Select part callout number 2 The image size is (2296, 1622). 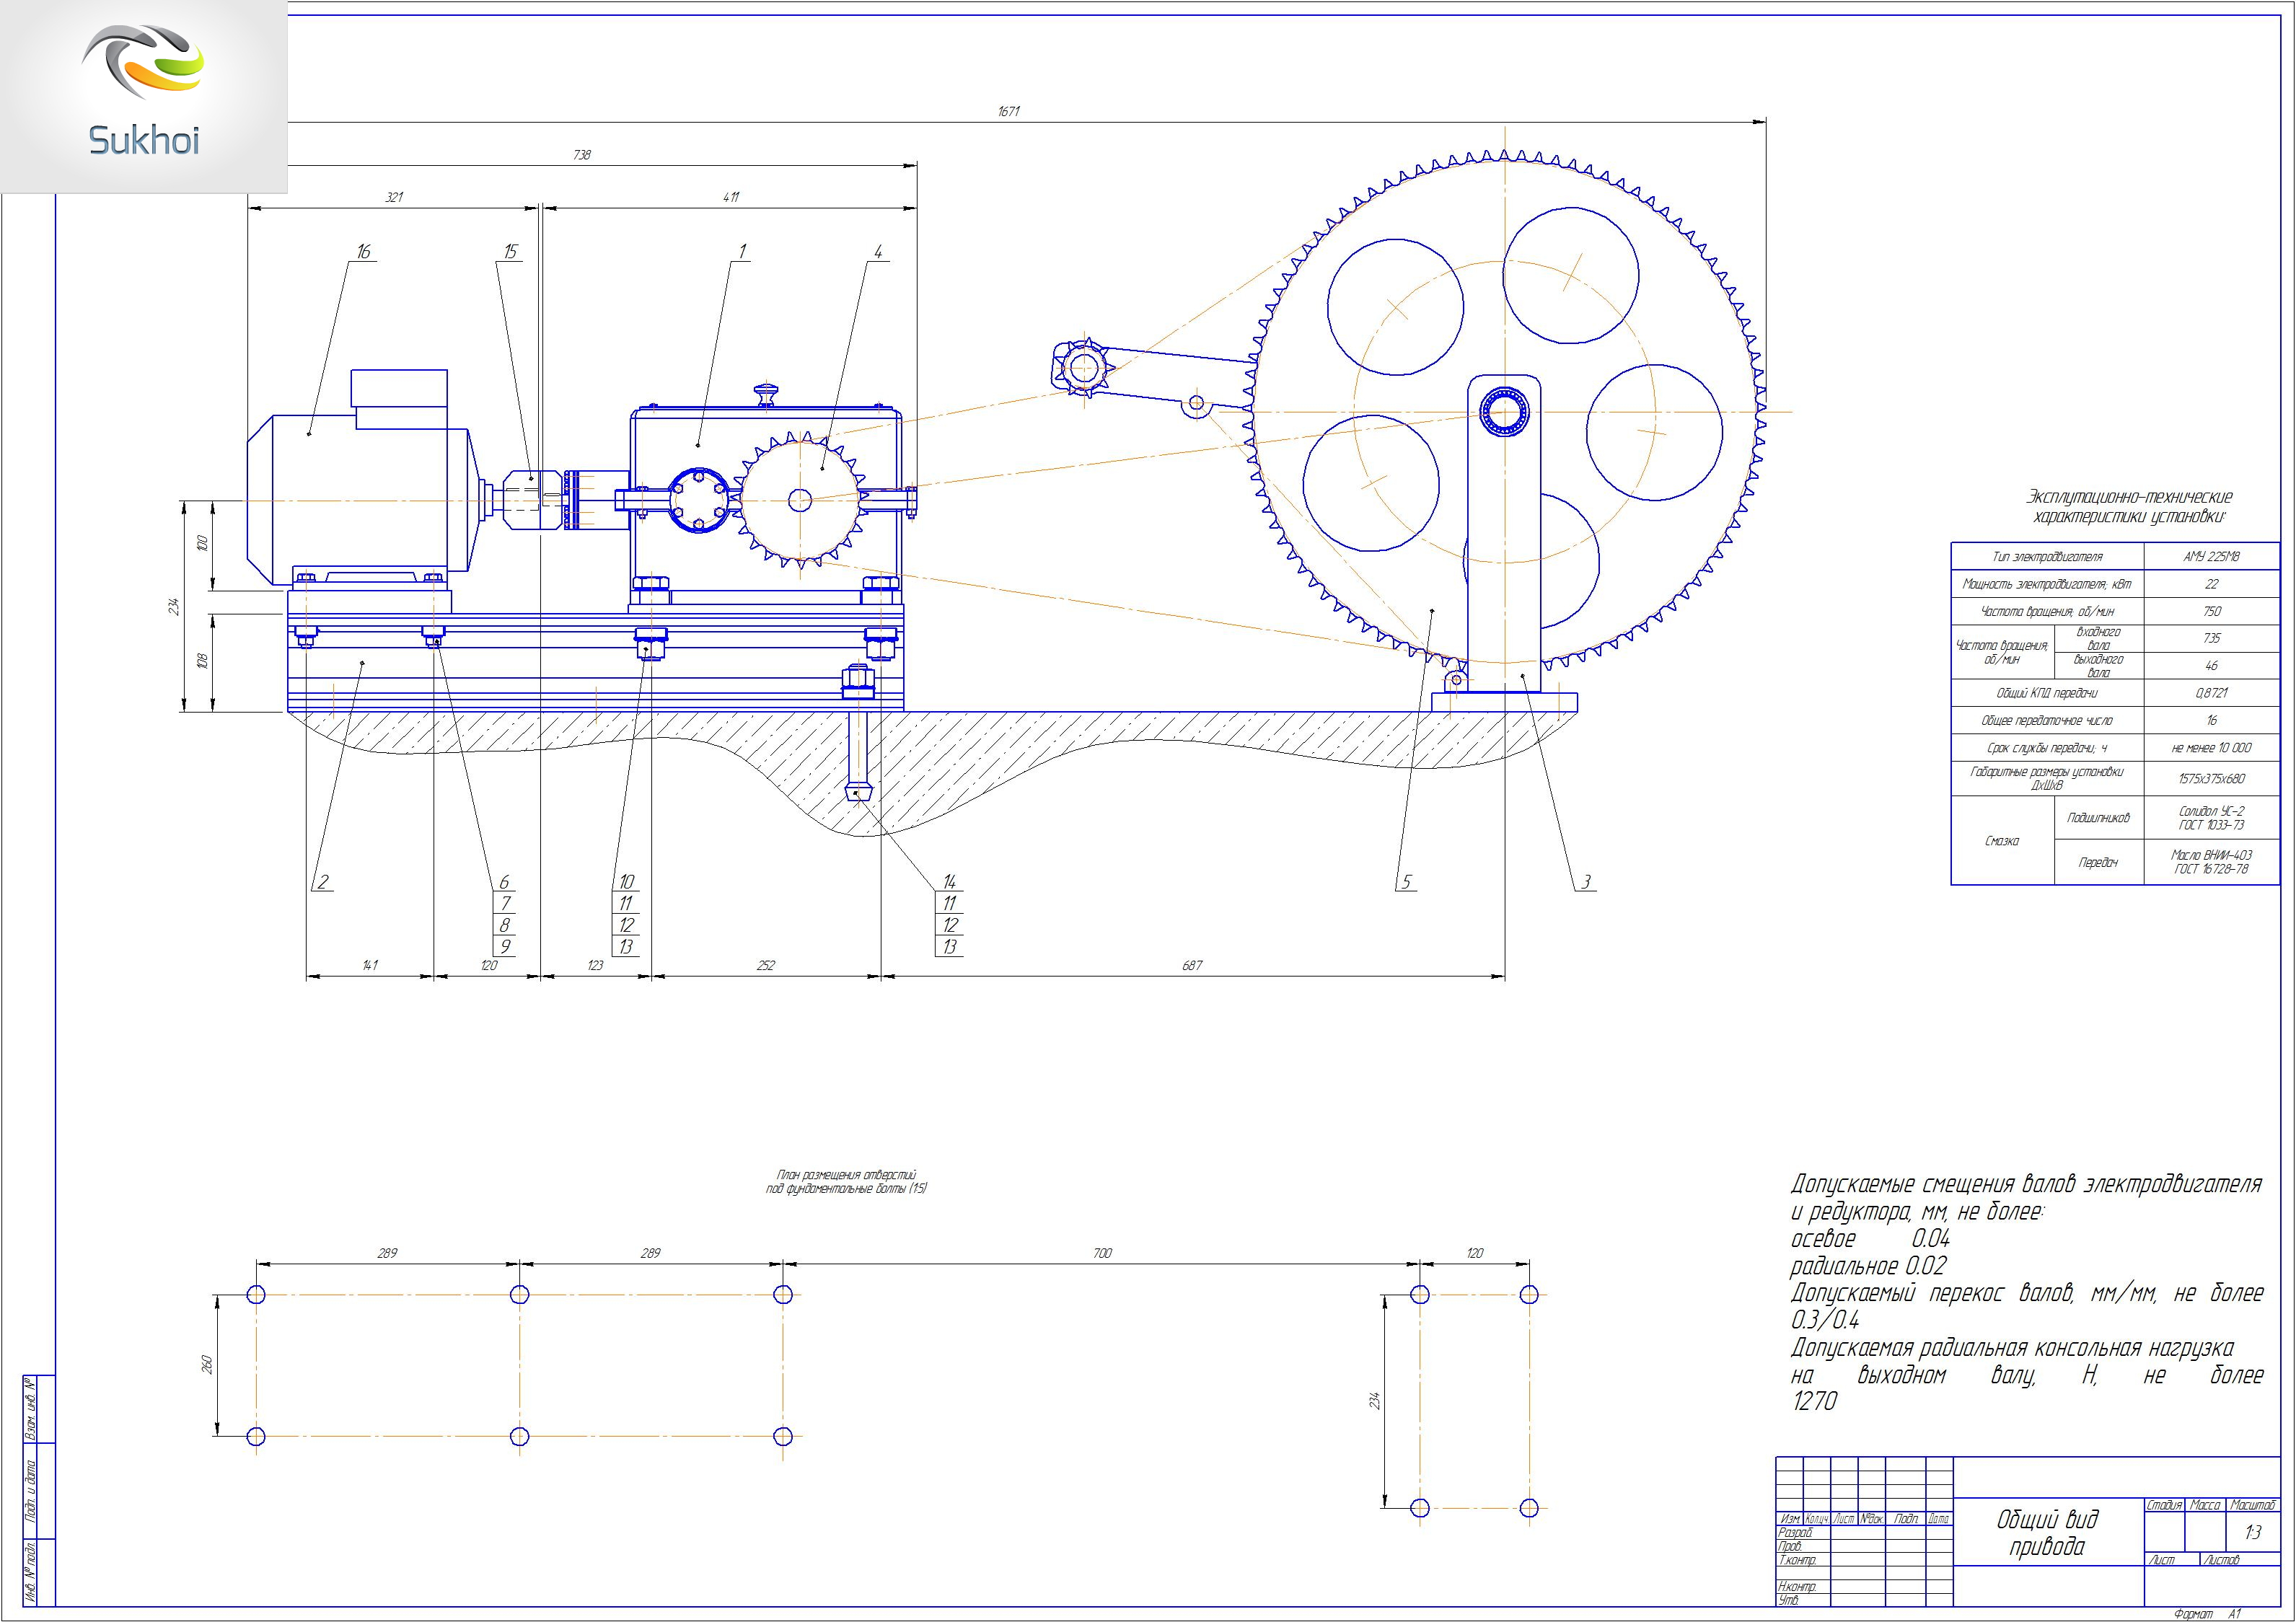[x=323, y=881]
